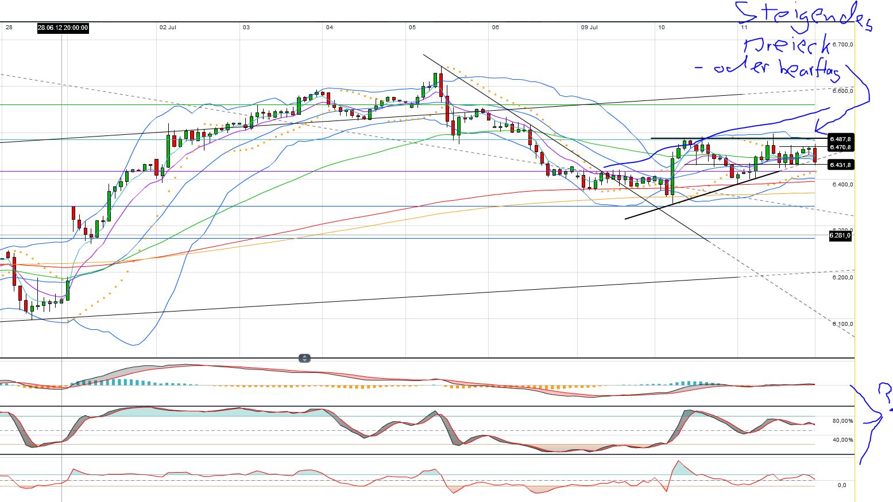Click the 6.470,8 price marker label

pos(841,147)
